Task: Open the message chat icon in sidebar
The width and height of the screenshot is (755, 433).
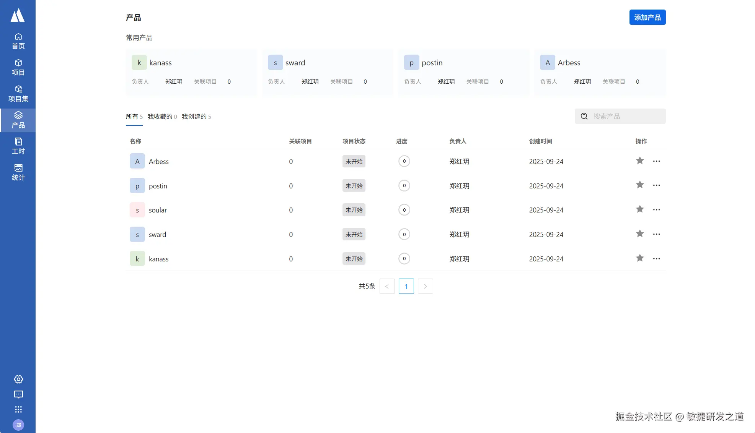Action: pos(18,394)
